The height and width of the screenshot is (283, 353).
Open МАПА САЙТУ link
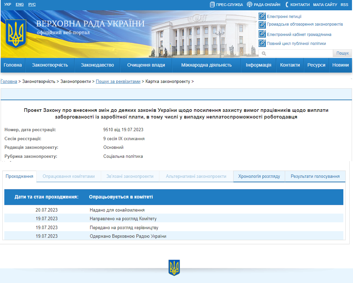(325, 5)
